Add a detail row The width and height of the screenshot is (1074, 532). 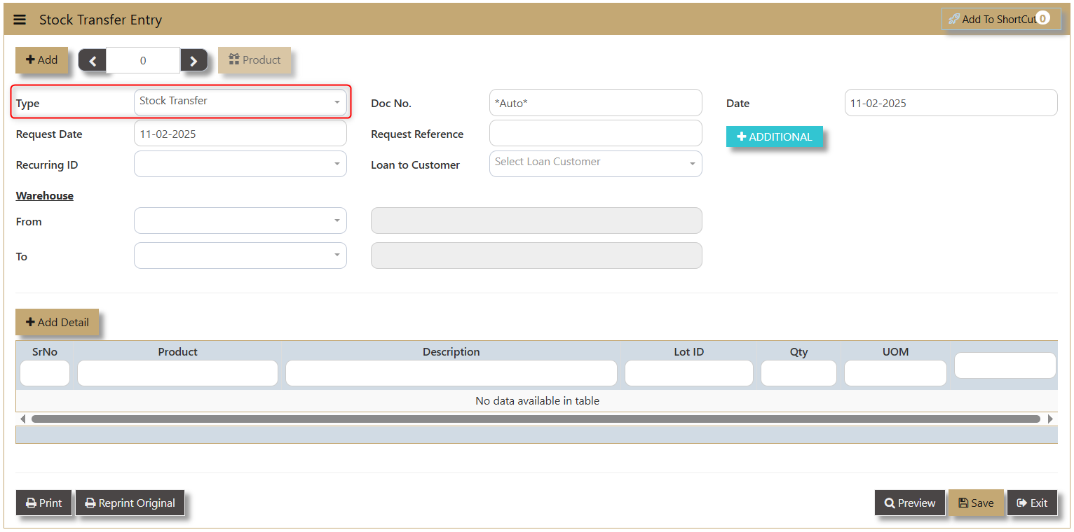57,322
